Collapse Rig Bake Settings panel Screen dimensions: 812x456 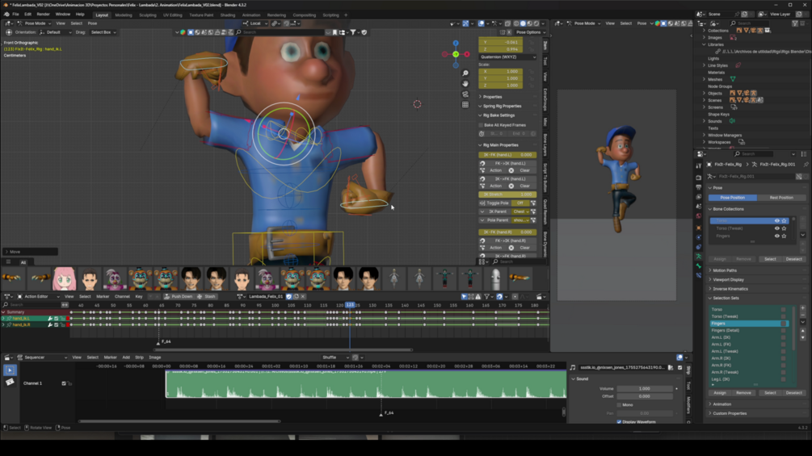[x=499, y=115]
